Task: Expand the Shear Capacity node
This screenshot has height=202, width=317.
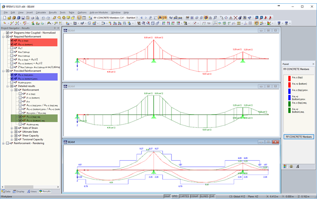Action: pos(12,136)
